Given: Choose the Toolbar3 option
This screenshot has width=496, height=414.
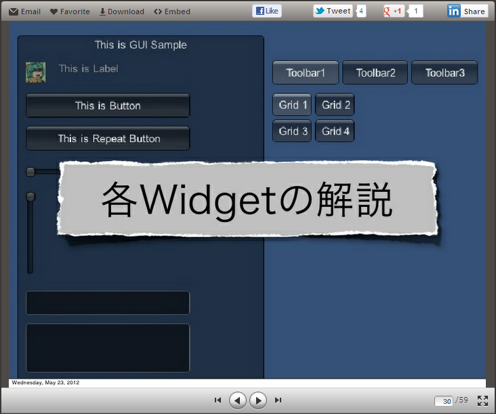Looking at the screenshot, I should click(445, 72).
